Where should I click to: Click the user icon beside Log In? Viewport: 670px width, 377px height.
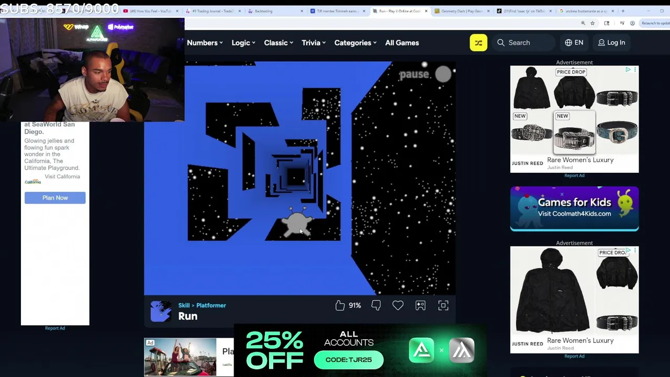point(601,42)
